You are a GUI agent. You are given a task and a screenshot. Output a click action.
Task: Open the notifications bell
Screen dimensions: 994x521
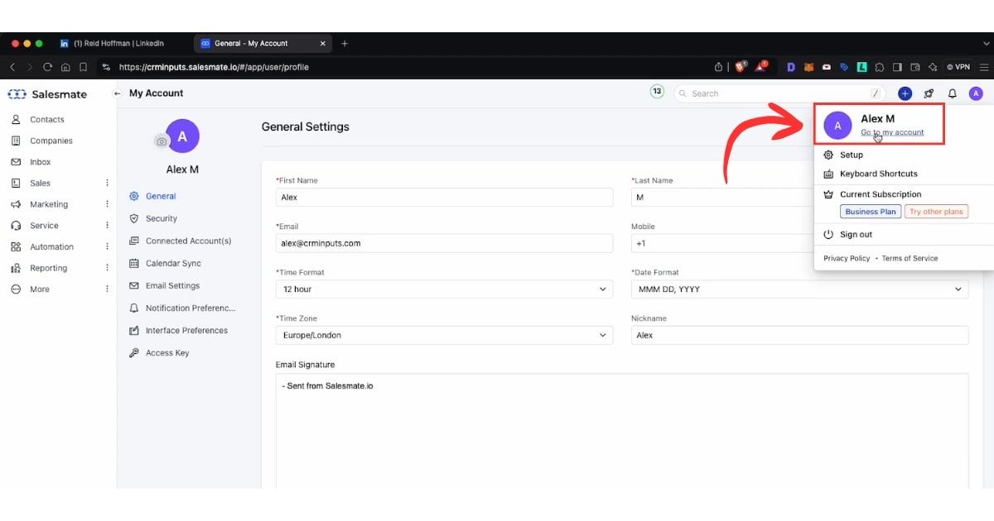coord(953,93)
